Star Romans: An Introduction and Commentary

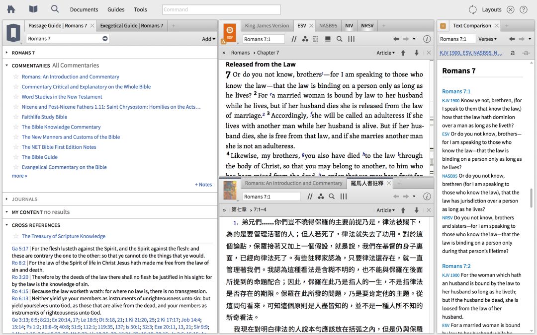click(x=16, y=76)
